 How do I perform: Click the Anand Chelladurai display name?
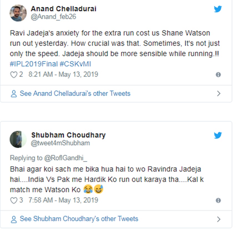(64, 9)
